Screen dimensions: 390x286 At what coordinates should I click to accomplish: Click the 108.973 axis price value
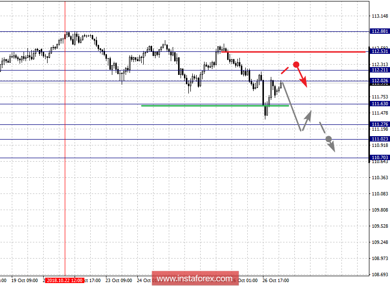click(380, 259)
